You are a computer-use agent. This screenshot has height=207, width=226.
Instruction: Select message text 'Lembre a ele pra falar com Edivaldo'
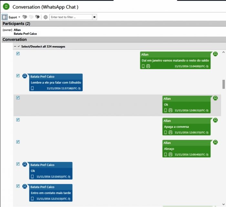[x=56, y=82]
